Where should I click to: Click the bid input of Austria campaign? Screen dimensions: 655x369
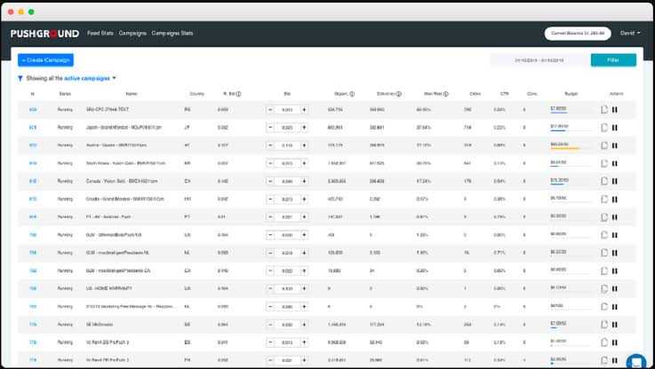(286, 145)
